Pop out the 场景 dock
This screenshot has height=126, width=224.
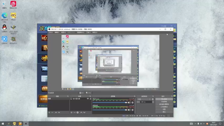tap(68, 96)
